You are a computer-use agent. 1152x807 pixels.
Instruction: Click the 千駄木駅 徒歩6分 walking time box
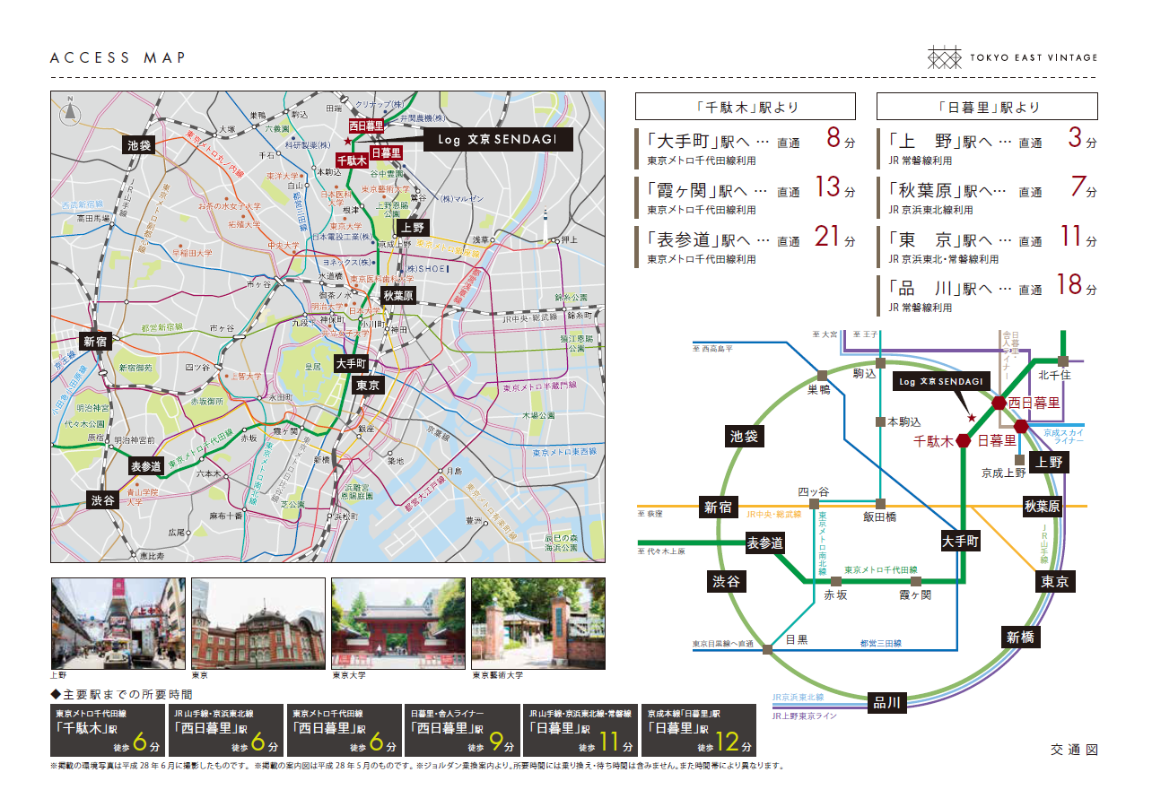coord(107,730)
